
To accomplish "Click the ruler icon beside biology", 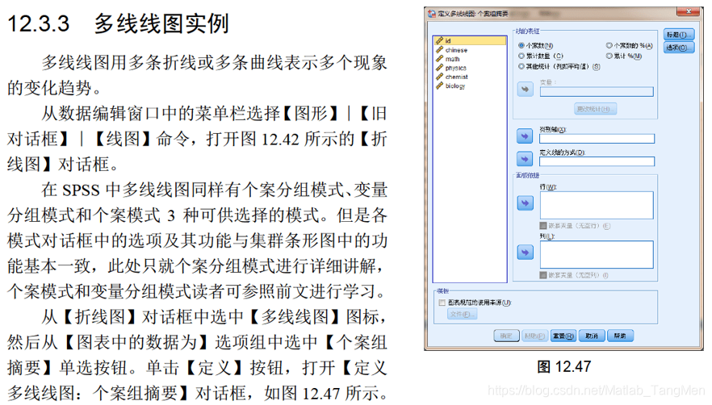I will [439, 86].
